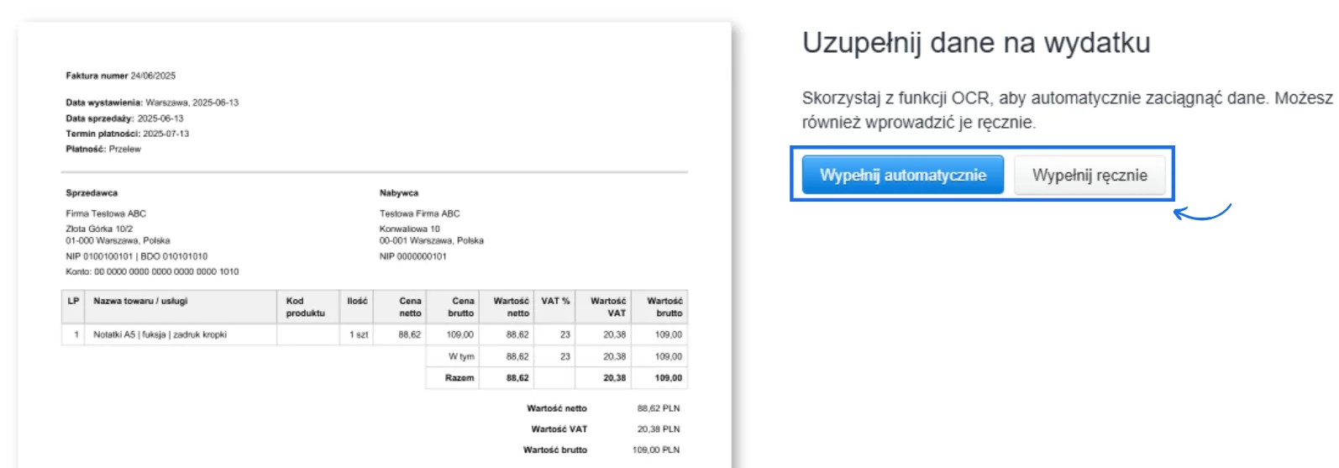Click buyer name 'Testowa Firma ABC'

tap(420, 213)
